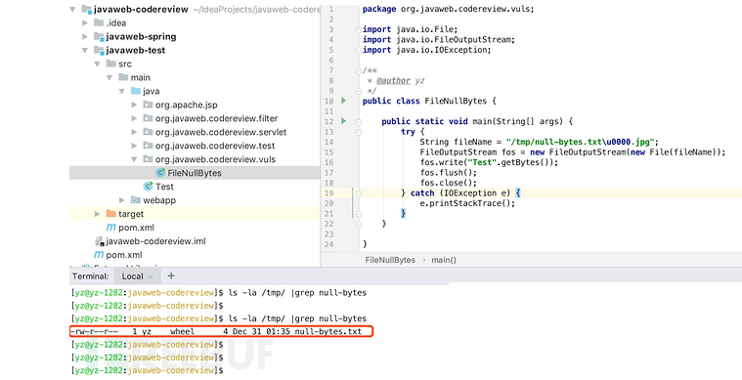Open the root-level pom.xml
The width and height of the screenshot is (742, 380).
pyautogui.click(x=124, y=255)
